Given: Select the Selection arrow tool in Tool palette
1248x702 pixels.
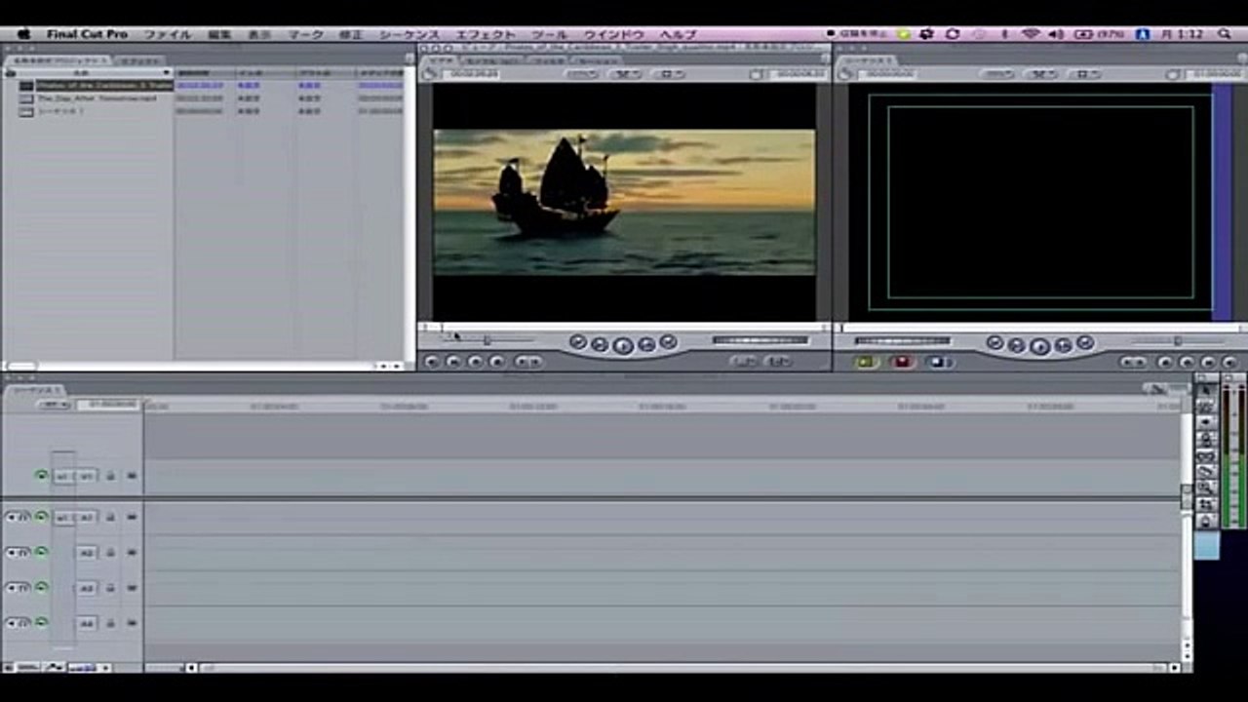Looking at the screenshot, I should coord(1206,390).
